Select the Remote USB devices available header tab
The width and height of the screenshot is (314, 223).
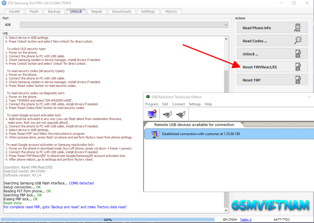(x=194, y=125)
